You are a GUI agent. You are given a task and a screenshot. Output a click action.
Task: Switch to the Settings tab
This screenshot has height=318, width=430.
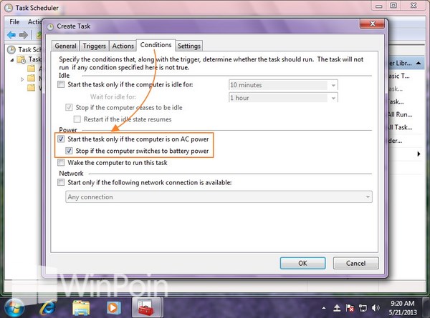point(189,46)
